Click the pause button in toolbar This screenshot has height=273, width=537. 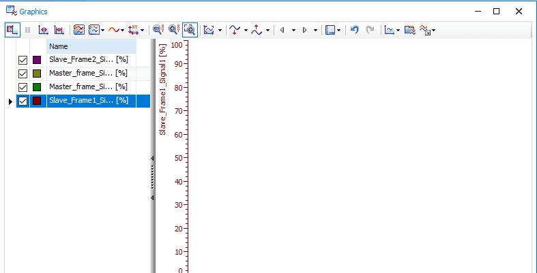(x=28, y=30)
